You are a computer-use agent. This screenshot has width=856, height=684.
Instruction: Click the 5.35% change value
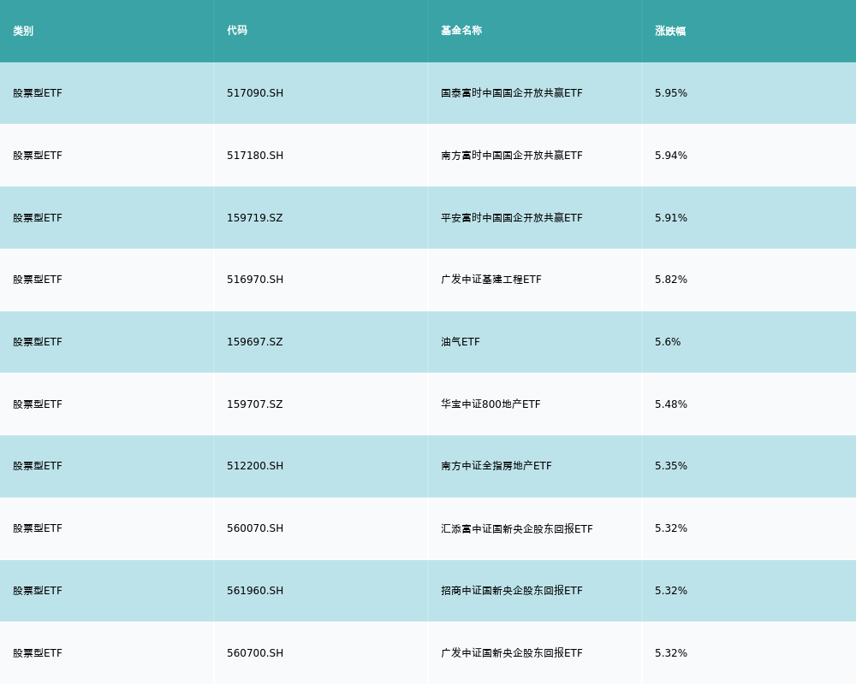tap(671, 466)
